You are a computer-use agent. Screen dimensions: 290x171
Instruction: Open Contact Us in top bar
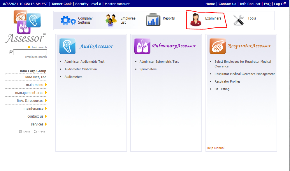227,4
